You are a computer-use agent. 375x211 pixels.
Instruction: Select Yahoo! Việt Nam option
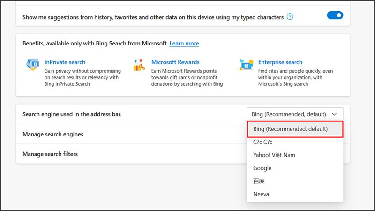coord(274,155)
